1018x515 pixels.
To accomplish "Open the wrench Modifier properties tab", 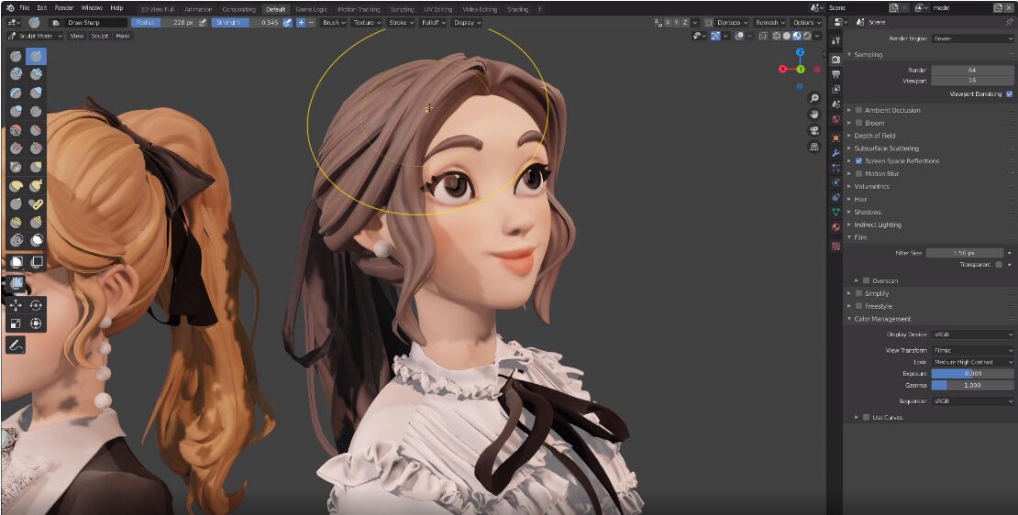I will pos(835,151).
